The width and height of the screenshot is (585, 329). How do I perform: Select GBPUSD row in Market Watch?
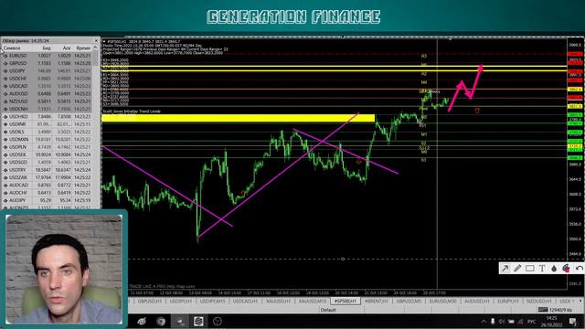pos(47,63)
